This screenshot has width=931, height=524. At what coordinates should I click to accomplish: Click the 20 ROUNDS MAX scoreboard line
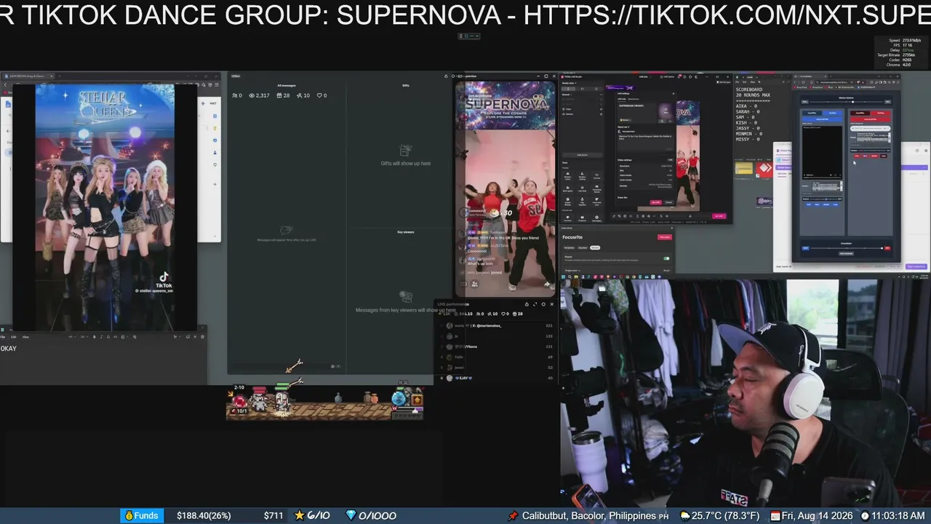point(753,95)
